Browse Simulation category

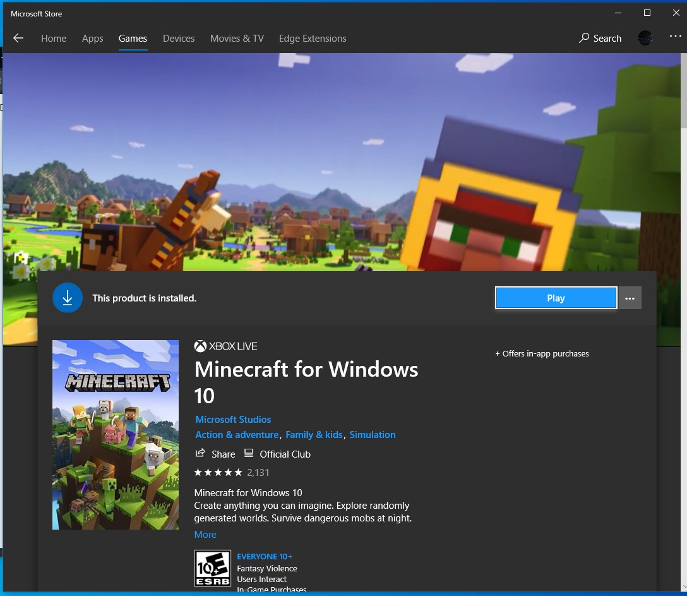point(373,435)
